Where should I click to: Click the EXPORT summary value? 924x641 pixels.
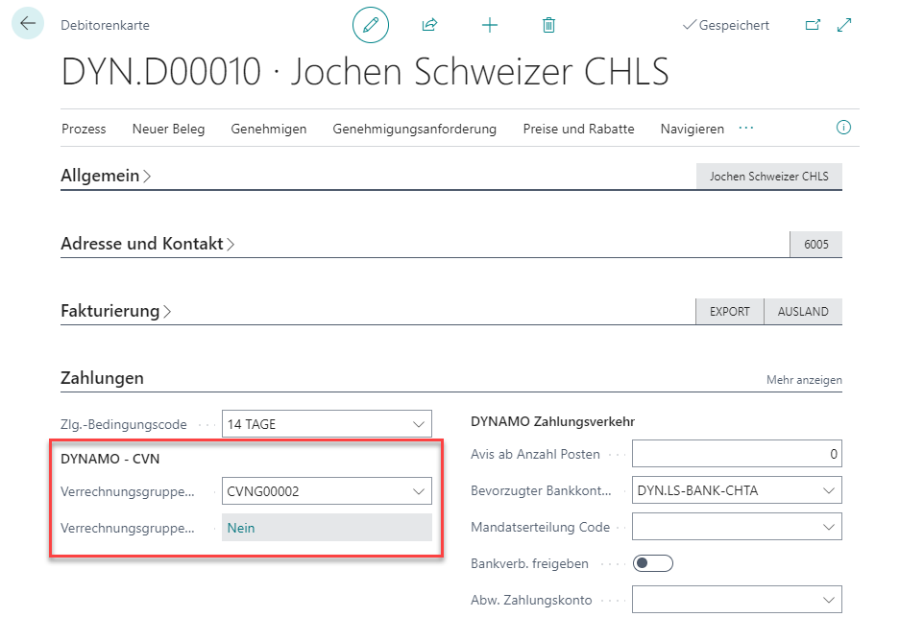pos(730,311)
